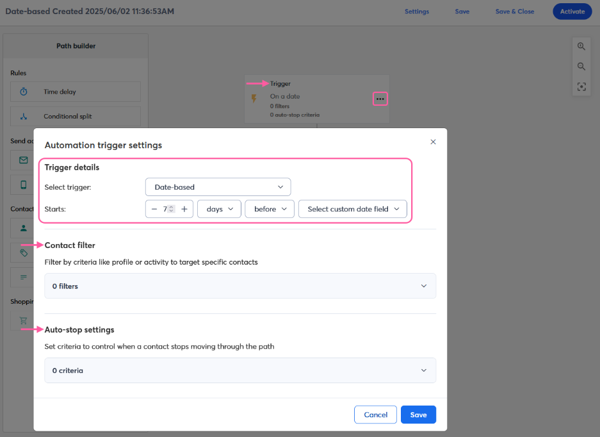This screenshot has width=600, height=437.
Task: Decrease the Starts value with minus
Action: tap(154, 209)
